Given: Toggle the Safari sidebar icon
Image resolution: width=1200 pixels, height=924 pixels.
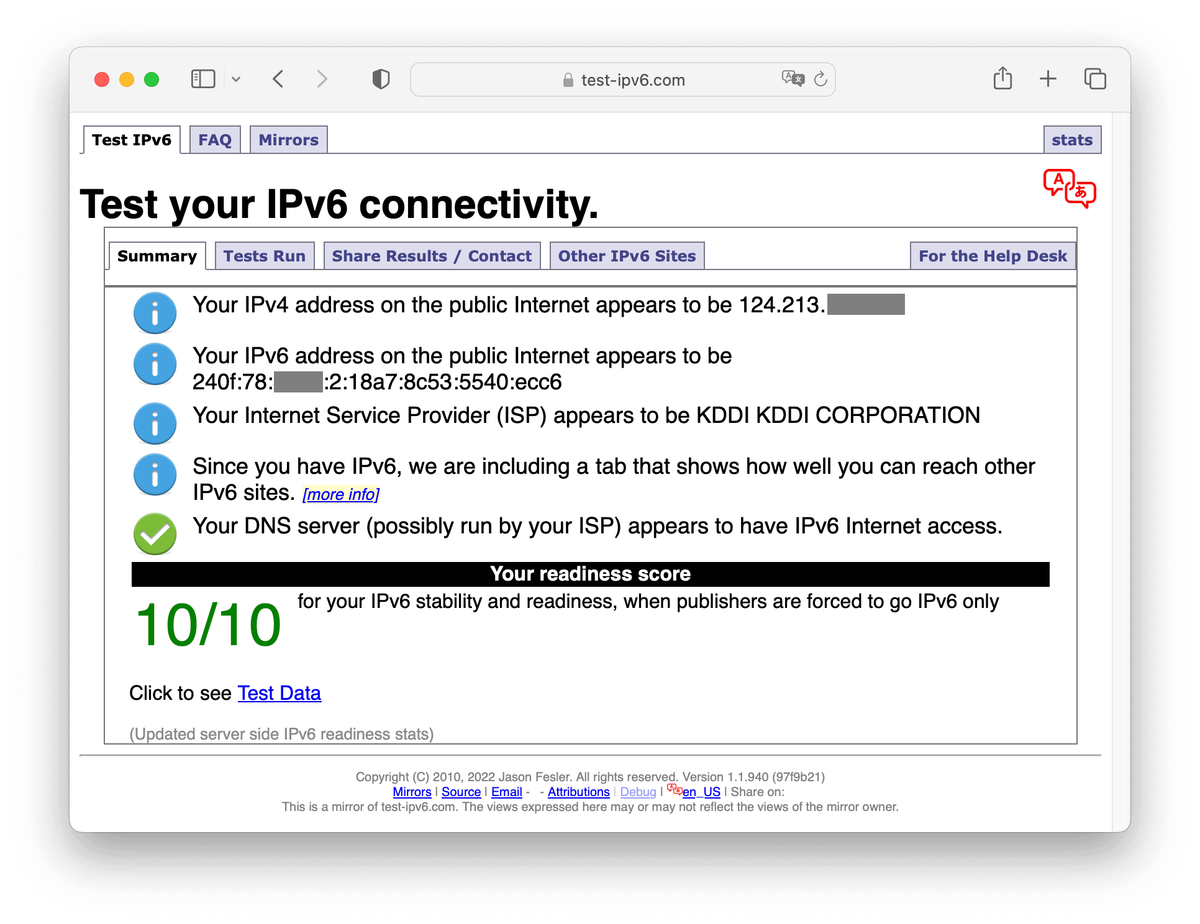Looking at the screenshot, I should [x=203, y=79].
